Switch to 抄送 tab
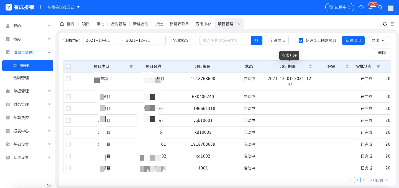Viewport: 399px width, 188px height. tap(159, 24)
